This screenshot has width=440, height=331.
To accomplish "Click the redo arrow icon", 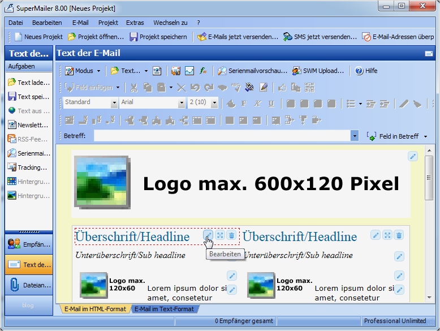I will pos(209,88).
